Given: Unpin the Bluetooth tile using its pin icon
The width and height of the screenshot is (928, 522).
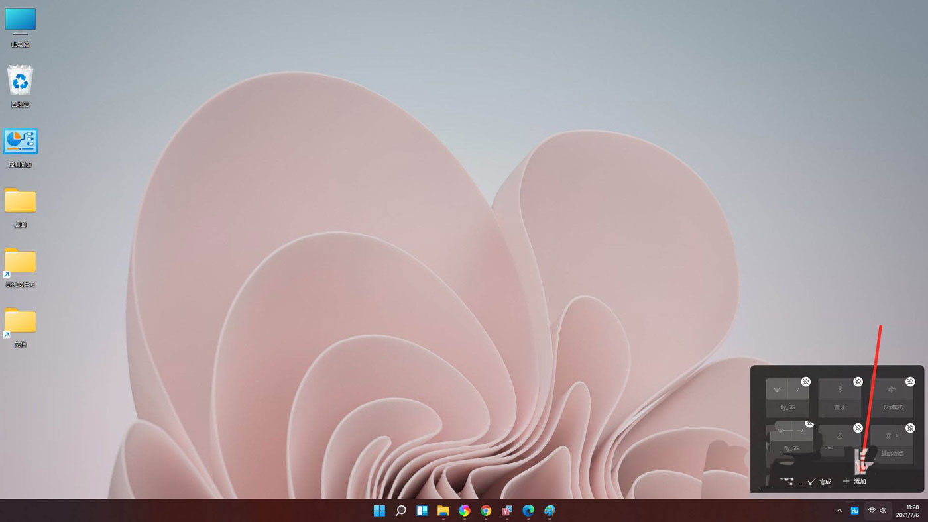Looking at the screenshot, I should click(857, 382).
